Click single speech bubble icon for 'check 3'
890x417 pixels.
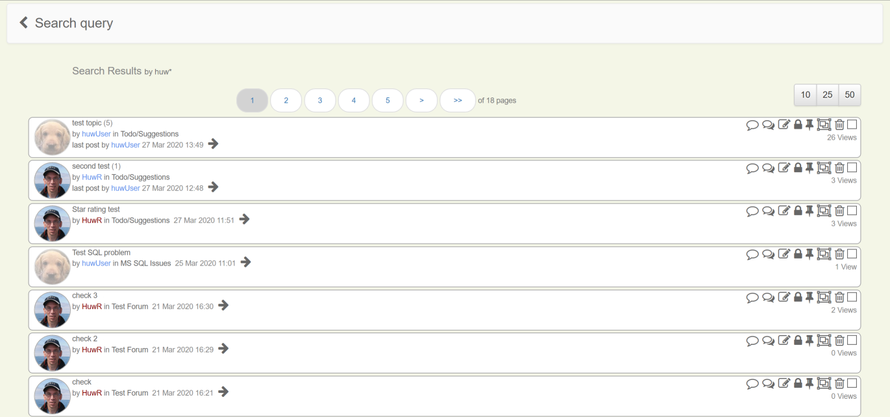[x=752, y=297]
